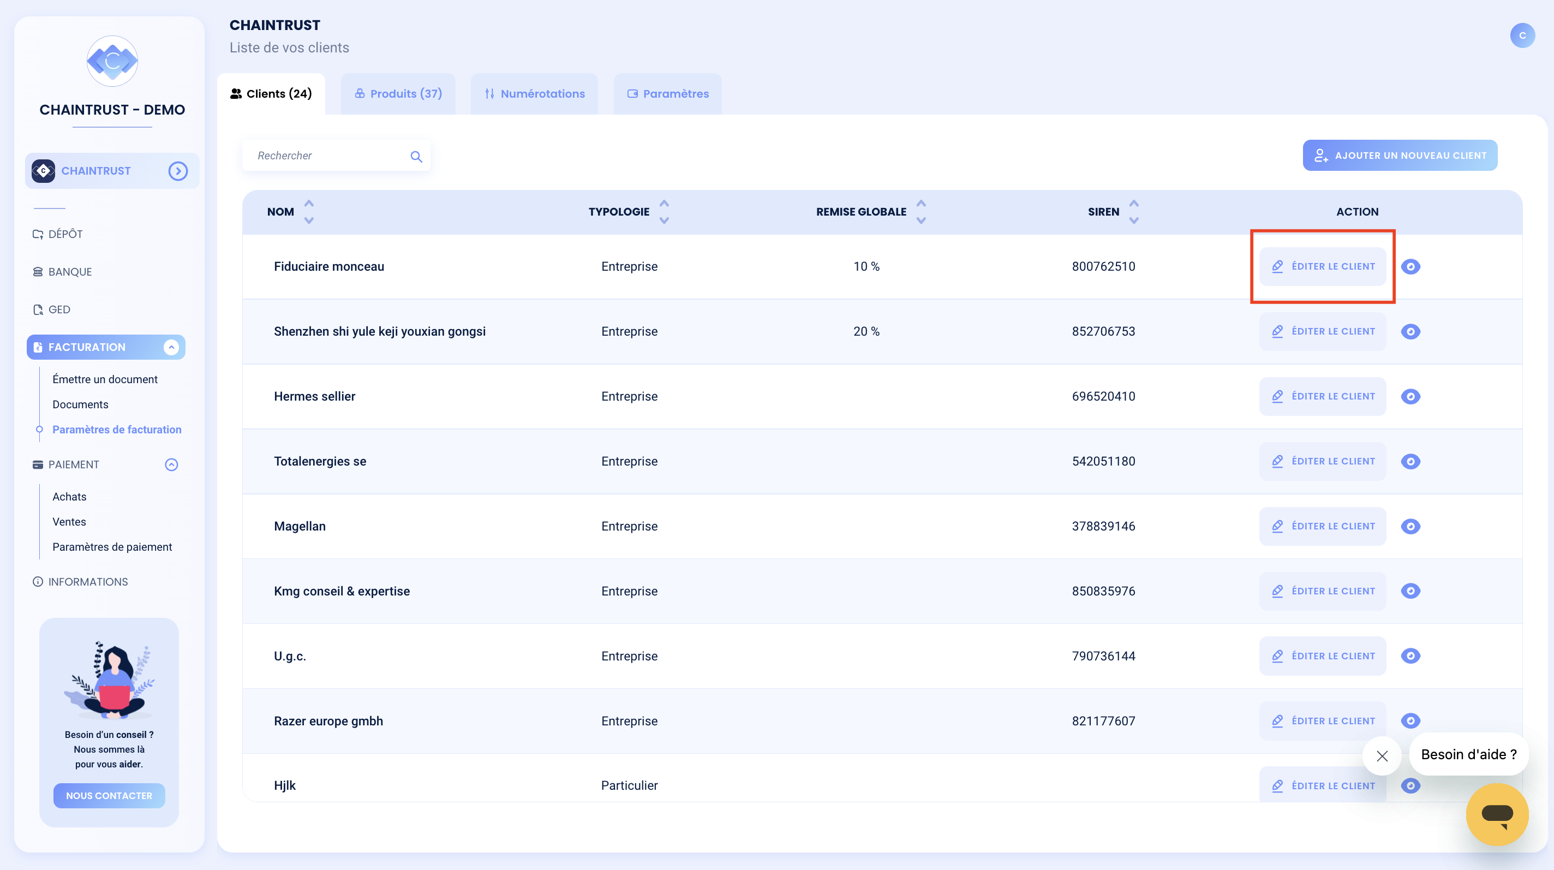Sort the REMISE GLOBALE column descending
Screen dimensions: 1554x870
(x=921, y=220)
